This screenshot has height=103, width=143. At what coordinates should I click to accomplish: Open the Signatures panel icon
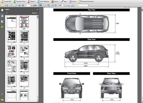point(2,21)
